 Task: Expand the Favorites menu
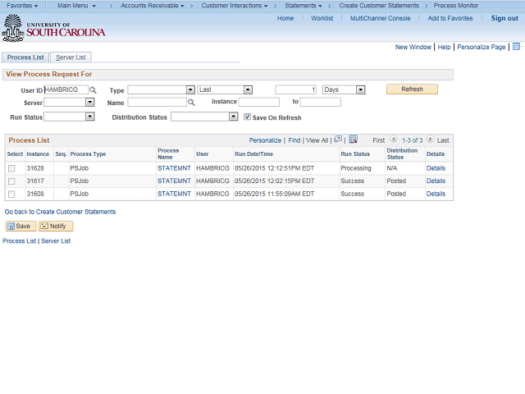coord(22,6)
